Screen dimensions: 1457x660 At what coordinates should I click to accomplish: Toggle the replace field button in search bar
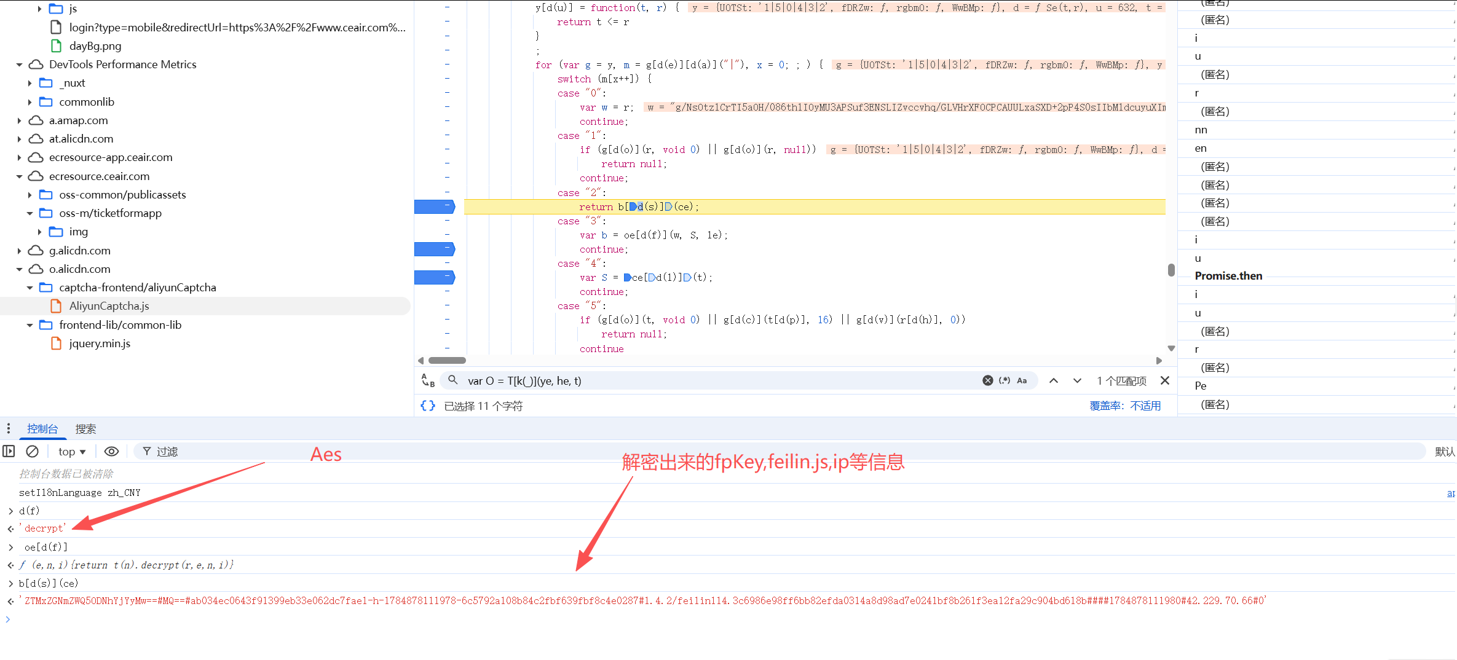[428, 380]
